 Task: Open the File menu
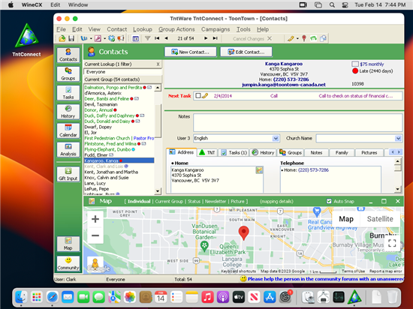coord(61,29)
